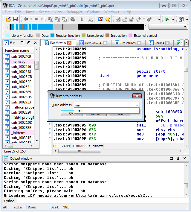Viewport: 191px width, 212px height.
Task: Click binoculars search immediate value icon
Action: point(51,19)
